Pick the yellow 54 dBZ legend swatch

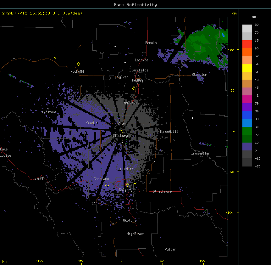pos(247,68)
